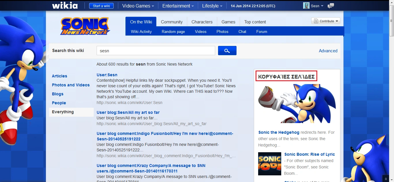This screenshot has height=182, width=394.
Task: Open the Sonic Boom thumbnail image
Action: 269,164
